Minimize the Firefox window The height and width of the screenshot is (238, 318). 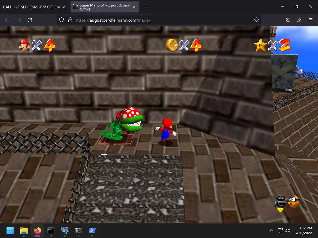(282, 7)
